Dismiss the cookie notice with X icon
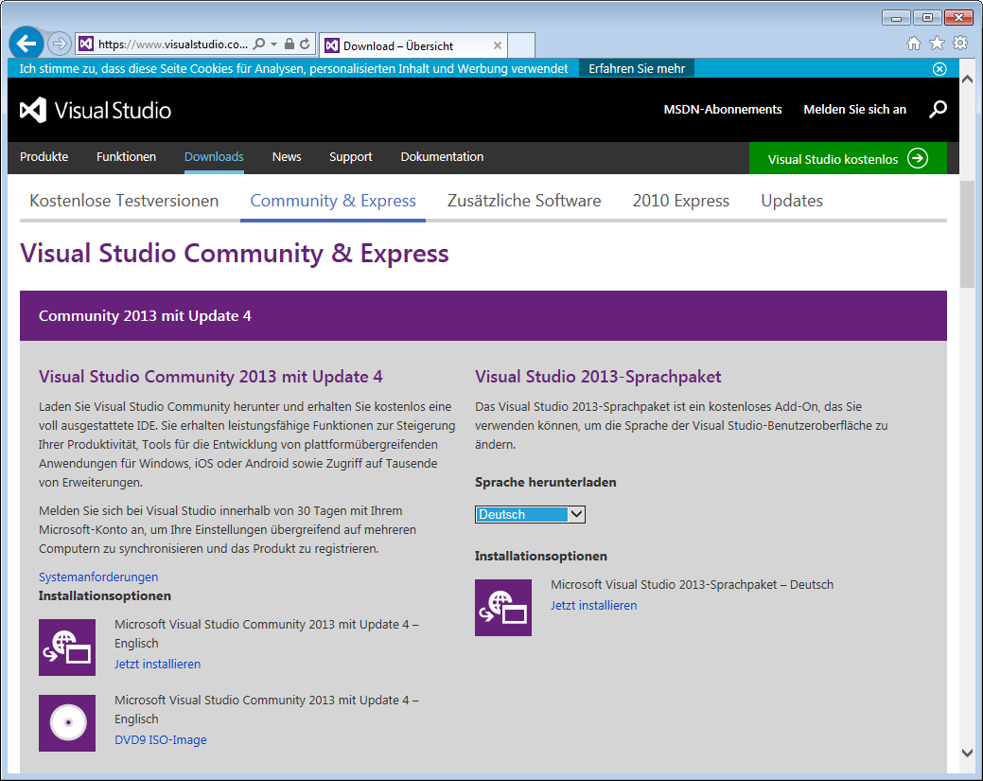983x781 pixels. pos(939,69)
